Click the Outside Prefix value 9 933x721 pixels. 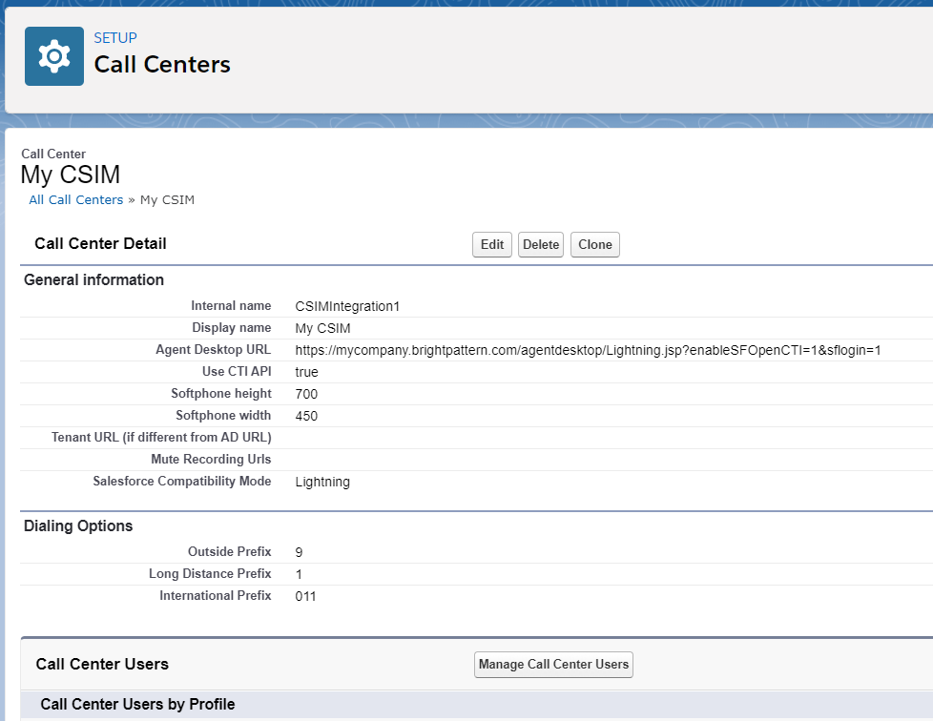coord(299,552)
